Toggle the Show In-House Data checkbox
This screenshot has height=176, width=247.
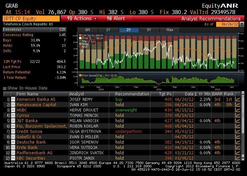click(5, 89)
